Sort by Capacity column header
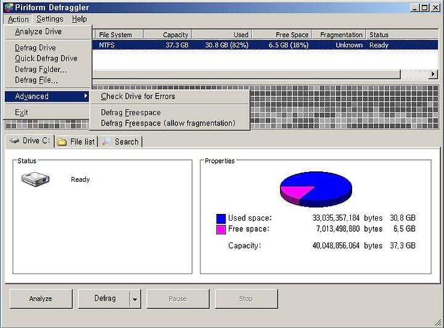The height and width of the screenshot is (328, 444). pos(168,35)
